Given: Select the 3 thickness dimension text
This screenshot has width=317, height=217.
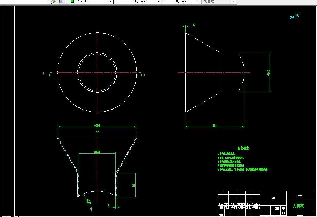Looking at the screenshot, I should click(194, 25).
